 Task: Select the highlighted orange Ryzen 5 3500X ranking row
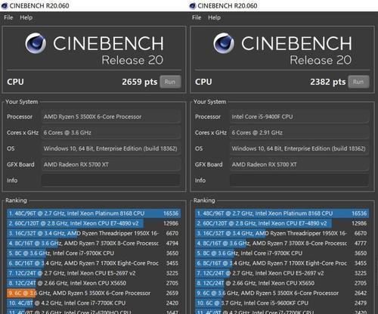pos(94,293)
